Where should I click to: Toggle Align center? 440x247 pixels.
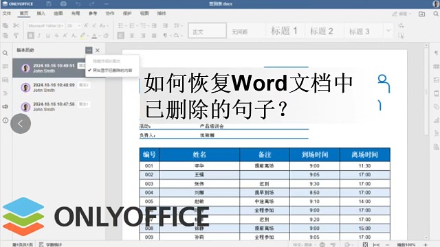point(132,36)
